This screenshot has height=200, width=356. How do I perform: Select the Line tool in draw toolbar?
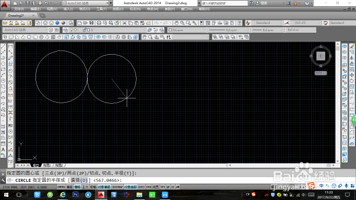(x=3, y=46)
